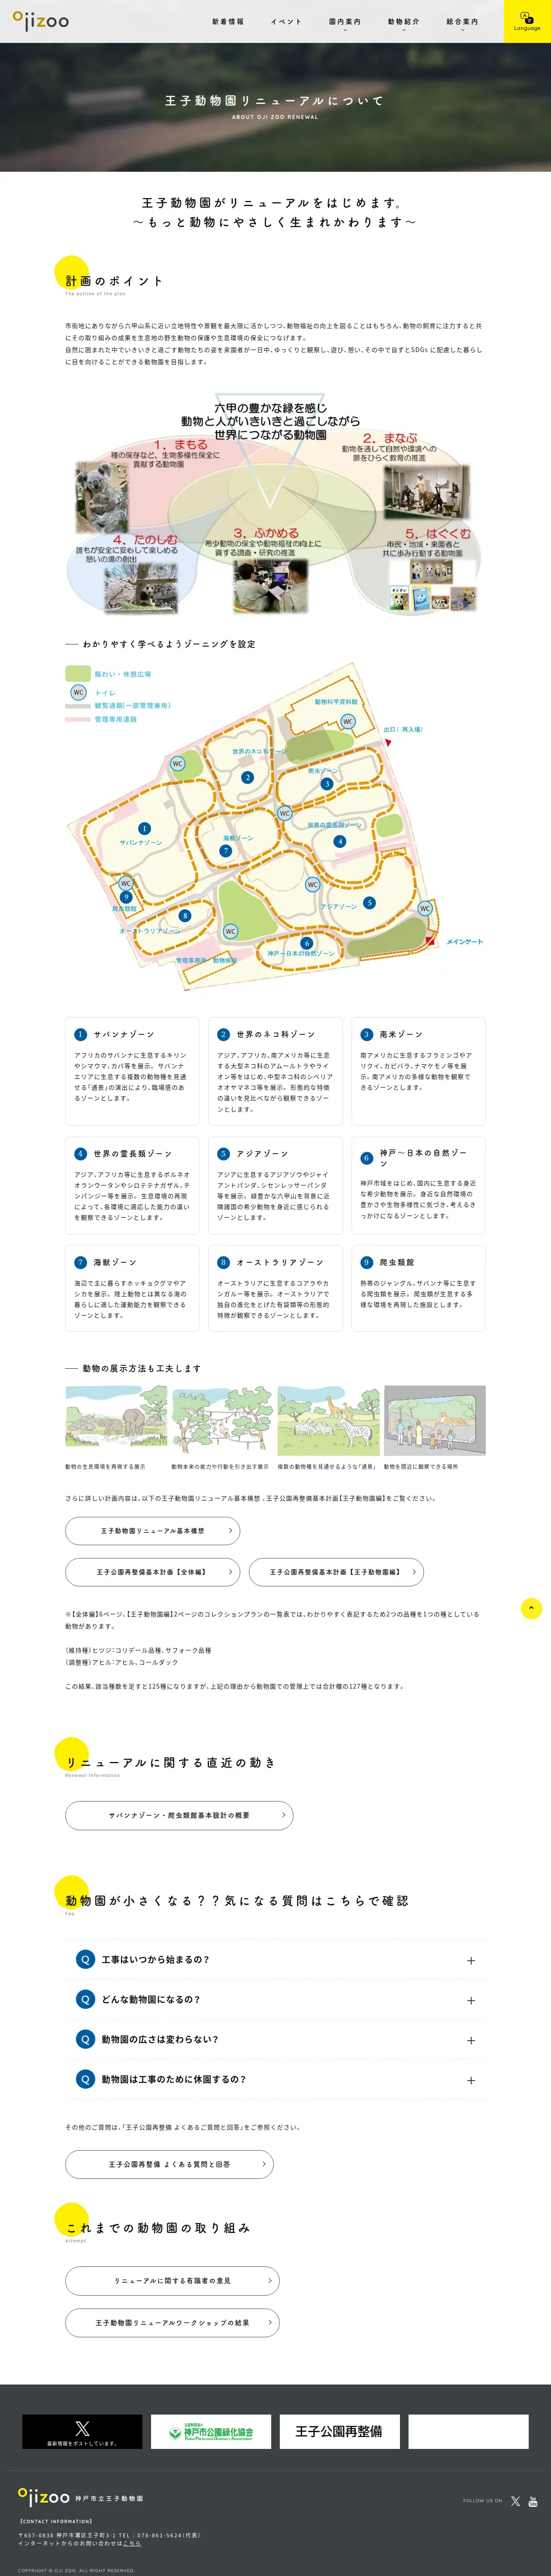This screenshot has width=551, height=2576.
Task: Click zone marker 5 on the map
Action: tap(369, 902)
